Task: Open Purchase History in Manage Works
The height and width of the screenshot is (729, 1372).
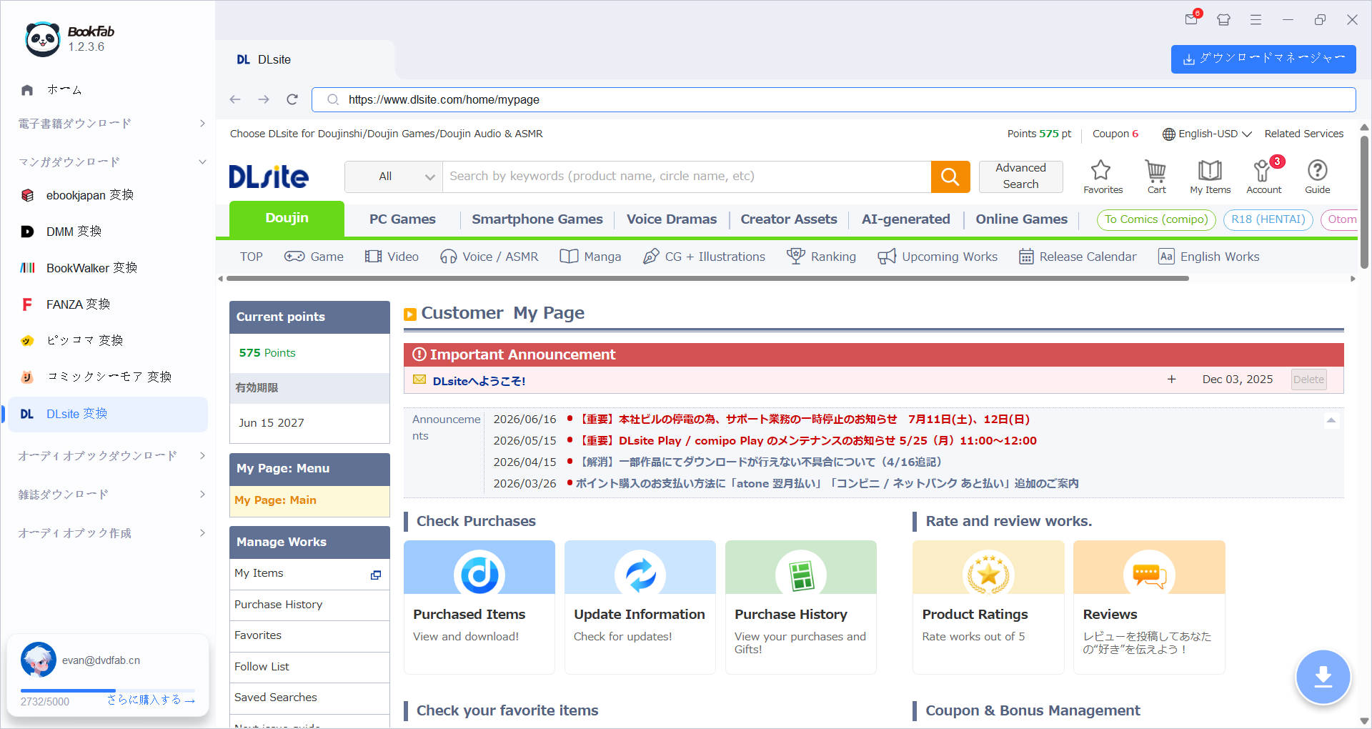Action: (309, 605)
